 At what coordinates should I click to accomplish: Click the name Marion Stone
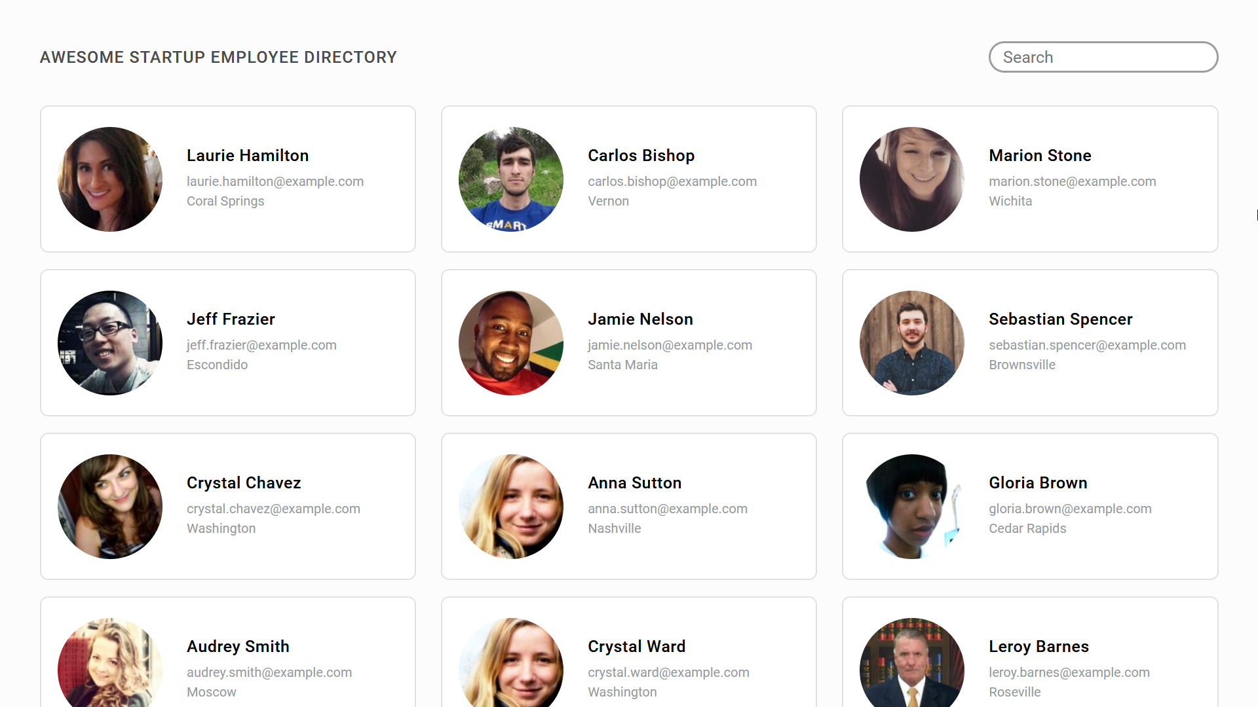click(x=1040, y=156)
